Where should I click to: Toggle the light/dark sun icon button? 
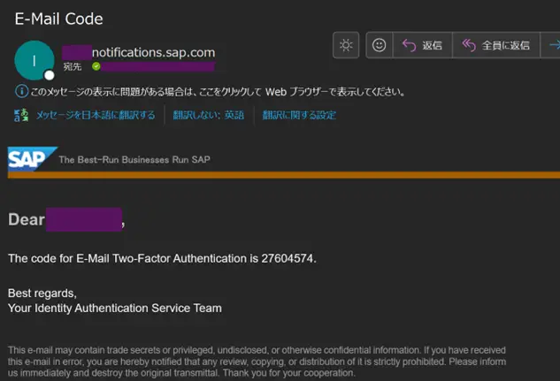[x=346, y=45]
